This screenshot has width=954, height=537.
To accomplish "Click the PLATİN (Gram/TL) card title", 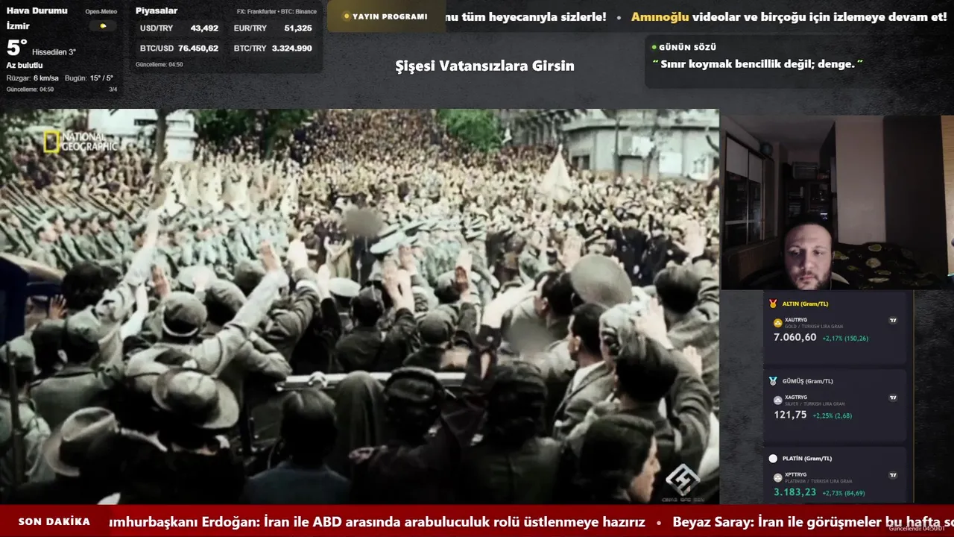I will pyautogui.click(x=806, y=459).
